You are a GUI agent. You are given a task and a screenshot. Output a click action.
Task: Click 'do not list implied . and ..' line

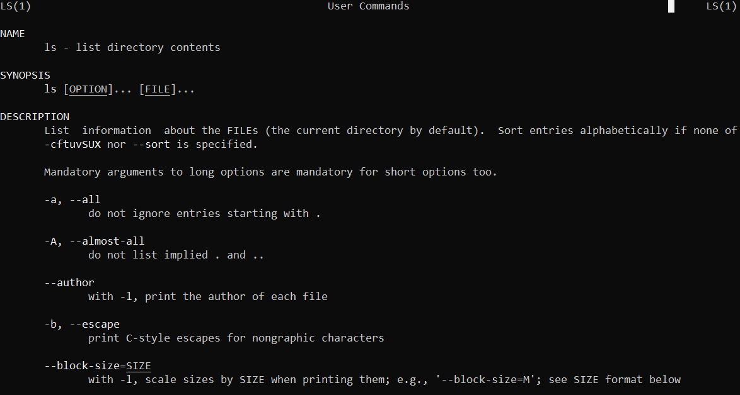click(176, 255)
